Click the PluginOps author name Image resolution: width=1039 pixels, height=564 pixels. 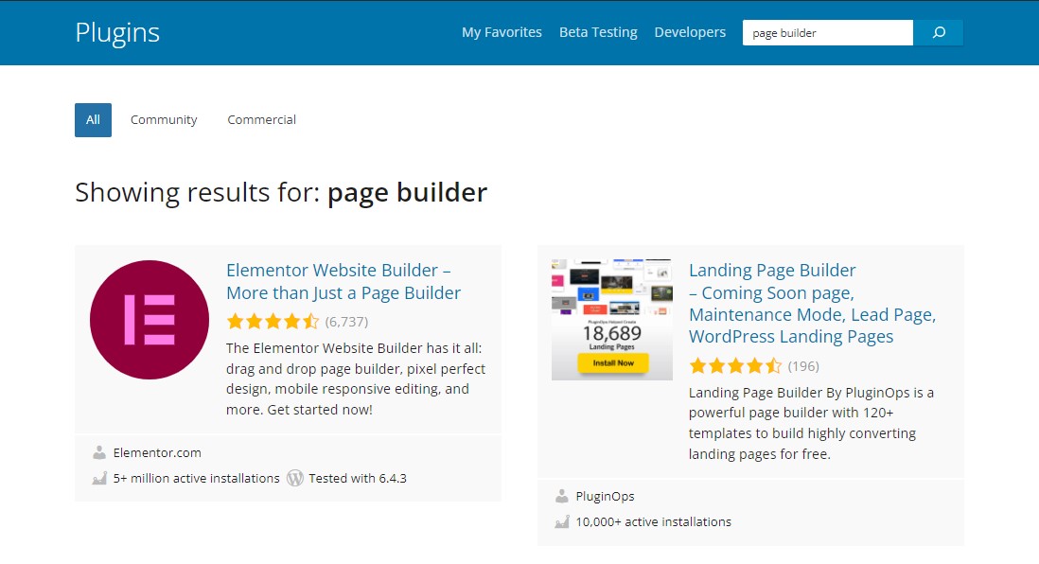(605, 497)
